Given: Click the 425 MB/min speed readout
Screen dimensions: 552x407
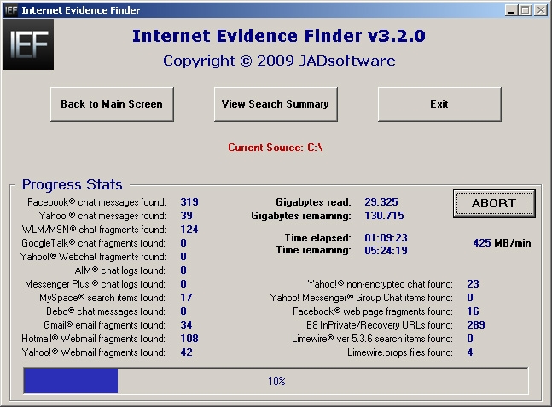Looking at the screenshot, I should (502, 243).
